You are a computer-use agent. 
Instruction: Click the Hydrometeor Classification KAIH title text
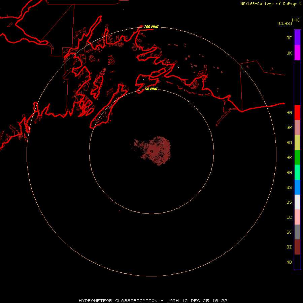pos(153,301)
